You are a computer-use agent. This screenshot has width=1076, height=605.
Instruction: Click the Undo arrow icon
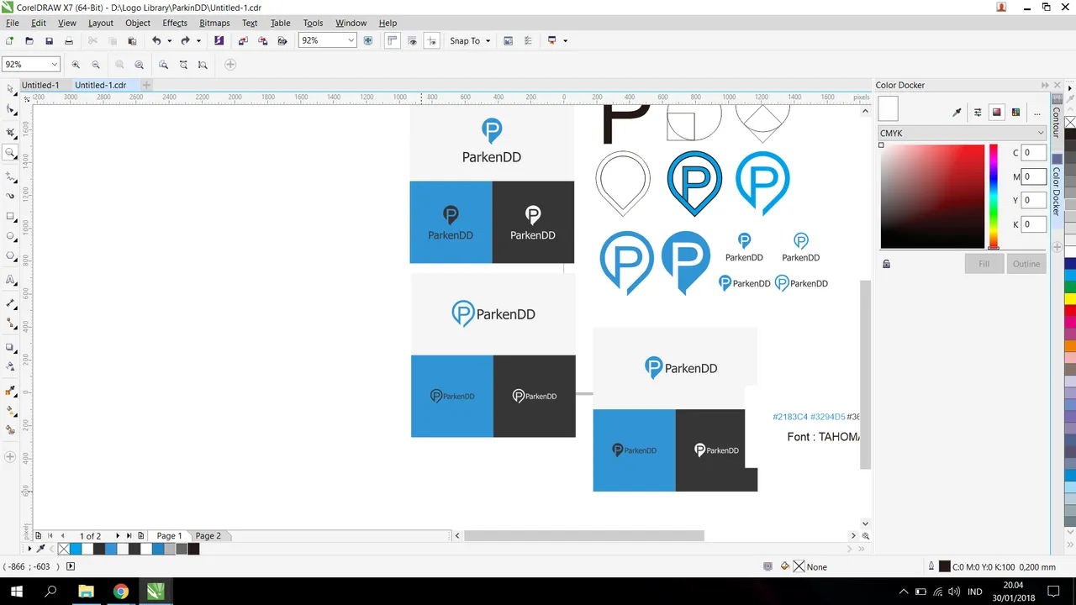pyautogui.click(x=156, y=40)
